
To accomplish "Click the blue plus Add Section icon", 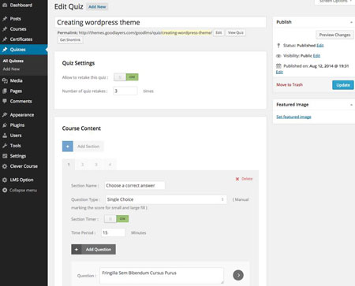I will [68, 147].
